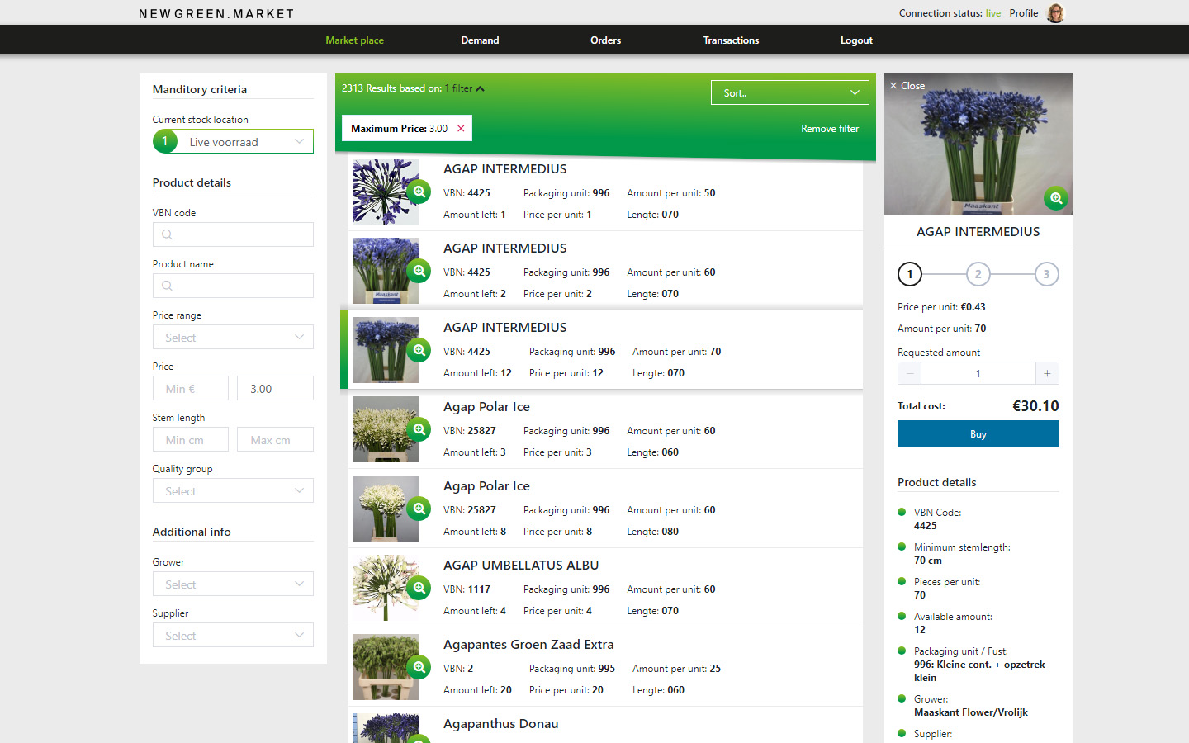This screenshot has width=1189, height=743.
Task: Go to step 2 of purchase
Action: pyautogui.click(x=978, y=274)
